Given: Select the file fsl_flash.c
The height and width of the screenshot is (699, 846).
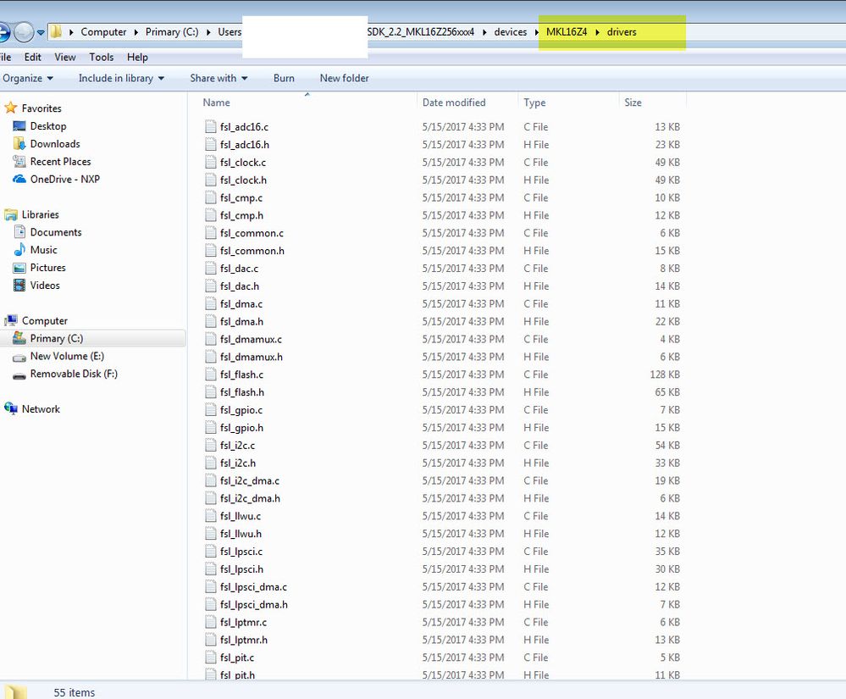Looking at the screenshot, I should (241, 374).
